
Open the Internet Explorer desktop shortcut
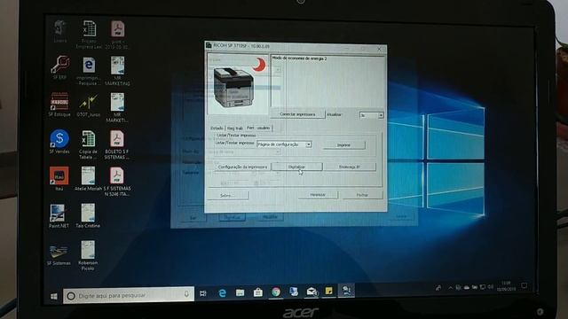click(89, 71)
